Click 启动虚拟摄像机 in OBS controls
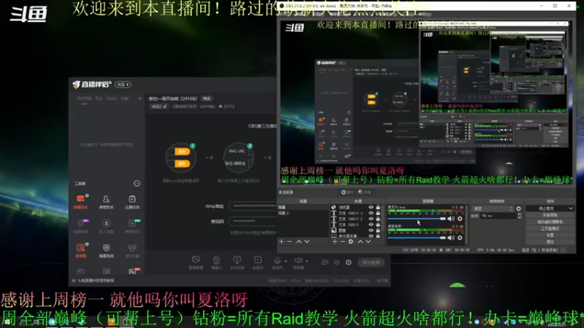Viewport: 584px width, 328px height. click(x=550, y=222)
